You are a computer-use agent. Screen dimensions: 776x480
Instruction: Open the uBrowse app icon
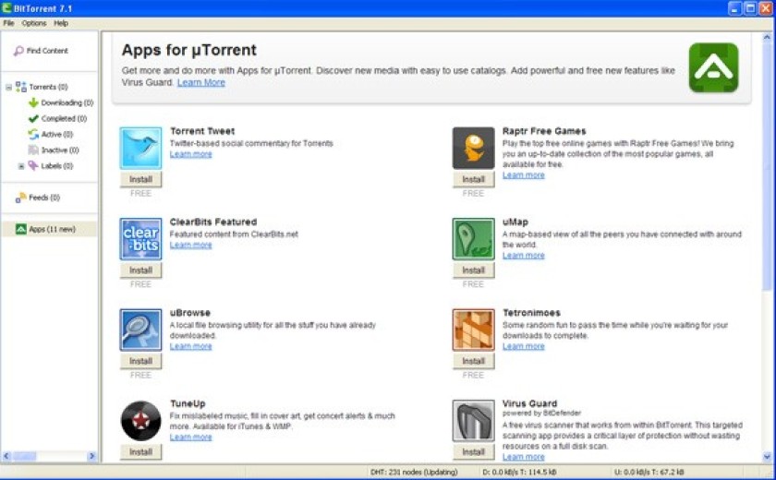click(140, 330)
